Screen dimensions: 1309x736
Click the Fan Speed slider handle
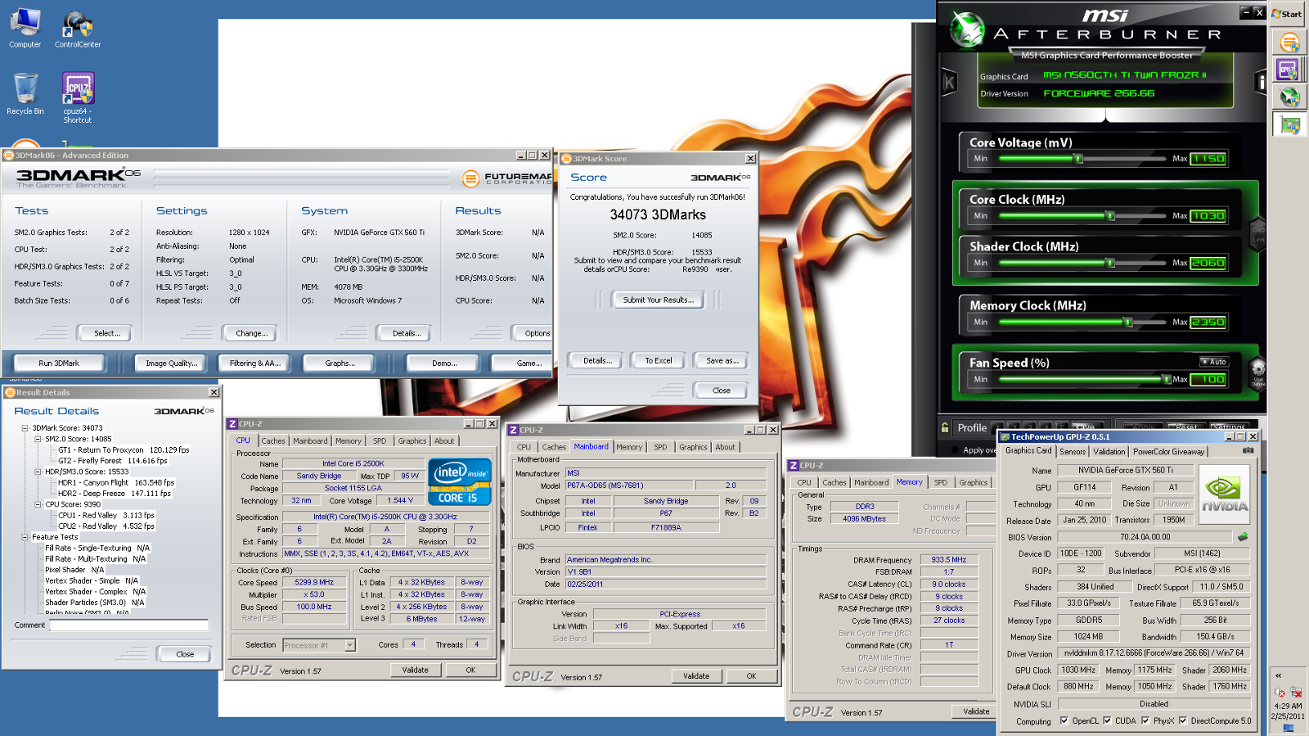(1167, 380)
